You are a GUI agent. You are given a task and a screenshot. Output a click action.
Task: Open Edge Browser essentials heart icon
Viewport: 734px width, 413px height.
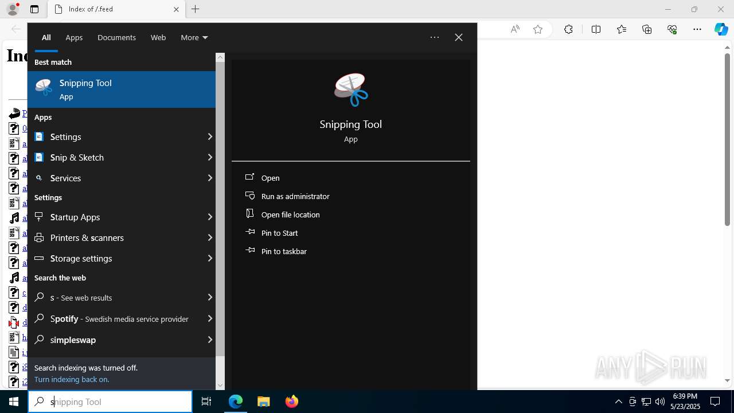(672, 29)
